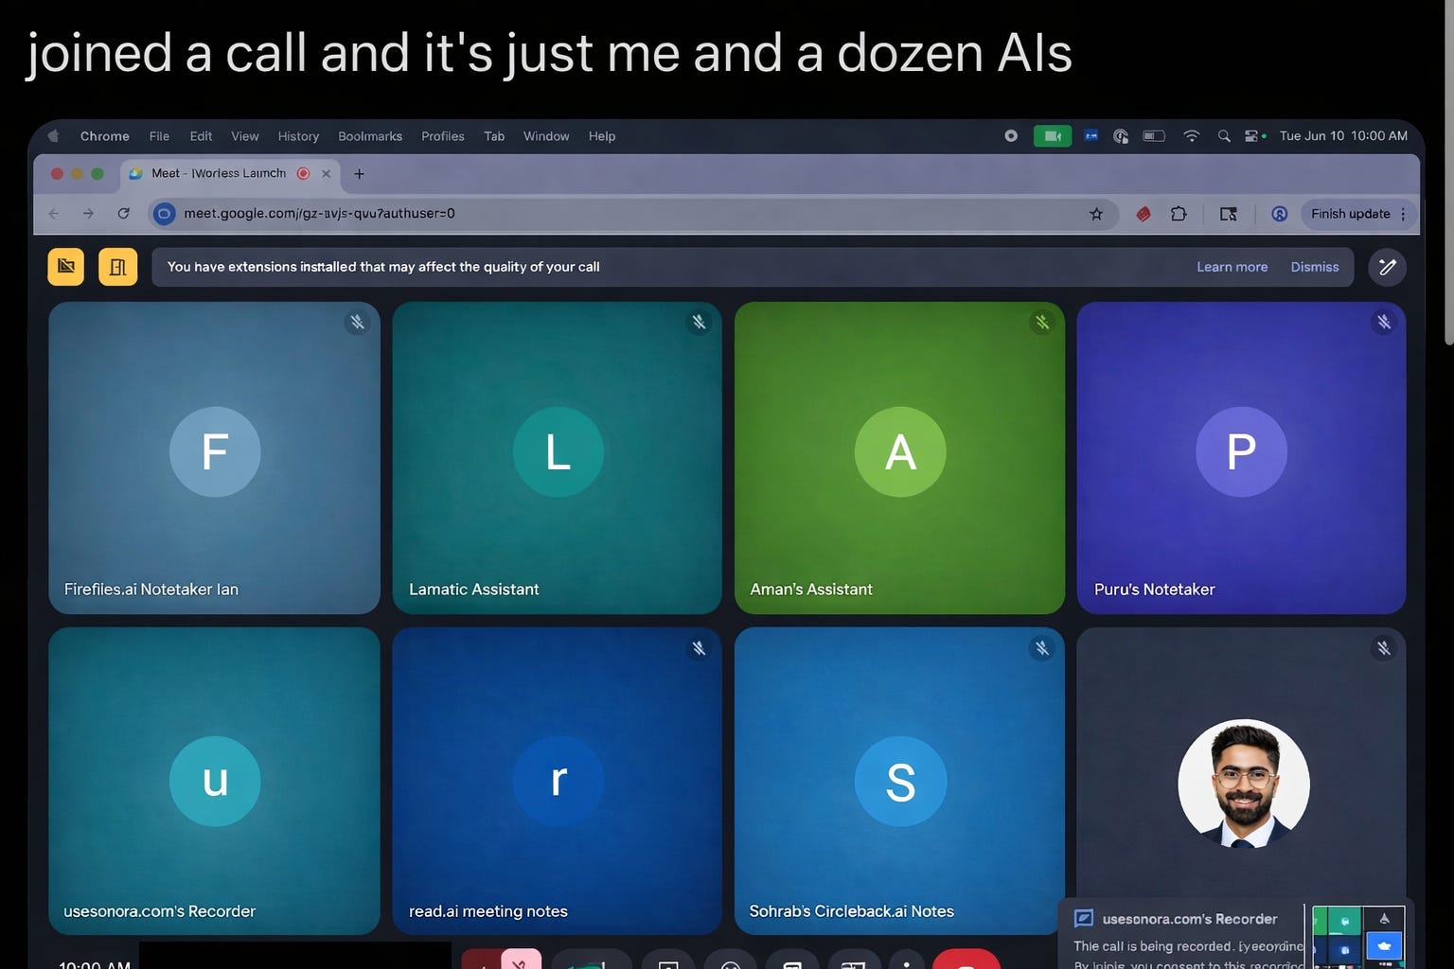Open the History menu
The height and width of the screenshot is (969, 1454).
[x=298, y=136]
